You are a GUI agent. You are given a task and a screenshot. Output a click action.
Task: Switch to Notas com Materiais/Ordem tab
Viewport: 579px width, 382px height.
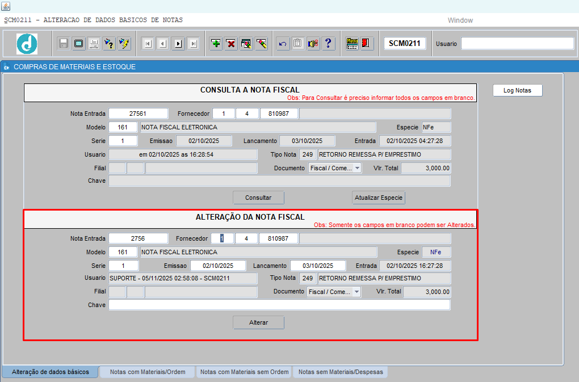point(148,372)
